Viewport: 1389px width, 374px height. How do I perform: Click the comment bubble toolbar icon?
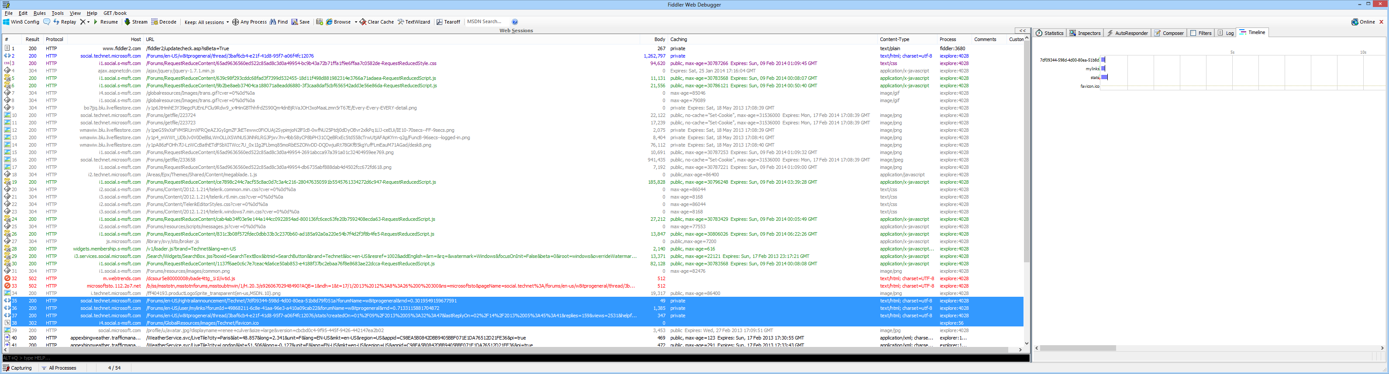click(x=47, y=22)
